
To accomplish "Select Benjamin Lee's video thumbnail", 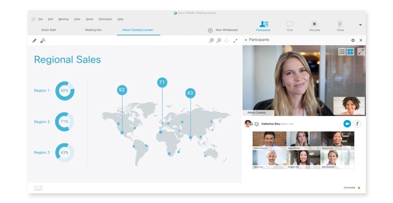I will (x=337, y=140).
